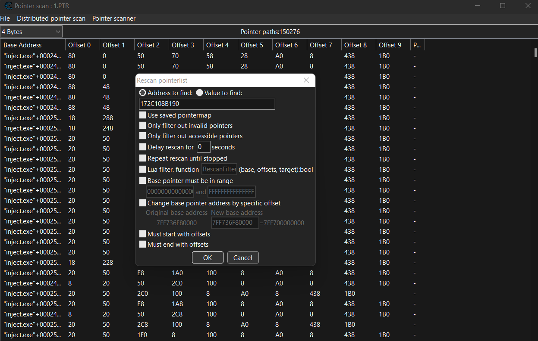The height and width of the screenshot is (341, 538).
Task: Select the row with Offset 1 value 248
Action: (x=212, y=128)
